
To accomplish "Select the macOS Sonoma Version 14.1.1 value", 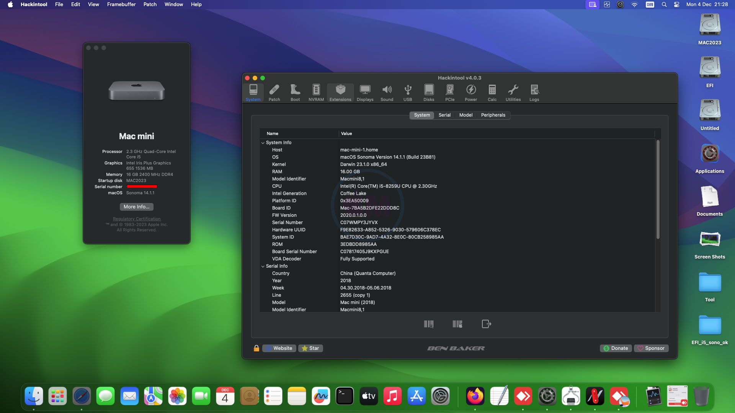I will click(x=388, y=157).
